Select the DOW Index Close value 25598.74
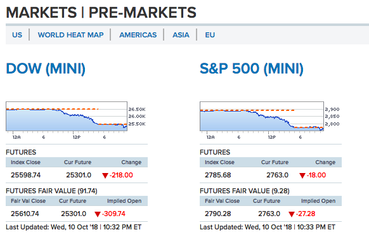The height and width of the screenshot is (244, 369). point(25,175)
